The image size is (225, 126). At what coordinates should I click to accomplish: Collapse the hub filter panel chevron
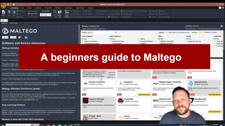[x=220, y=32]
